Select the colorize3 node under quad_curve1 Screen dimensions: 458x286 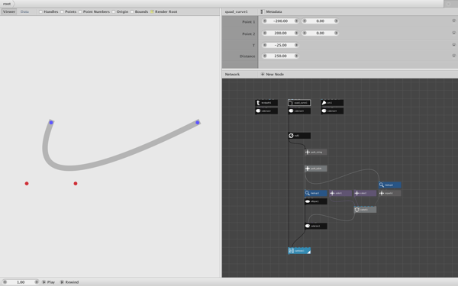[299, 111]
